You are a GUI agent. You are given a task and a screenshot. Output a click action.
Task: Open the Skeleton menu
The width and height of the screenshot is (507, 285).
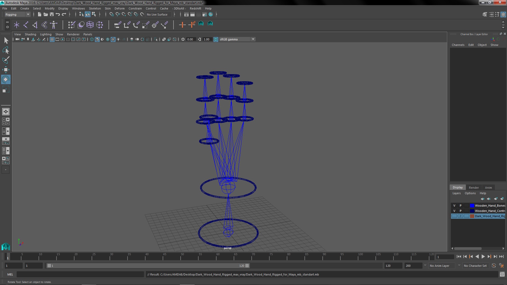pos(95,8)
